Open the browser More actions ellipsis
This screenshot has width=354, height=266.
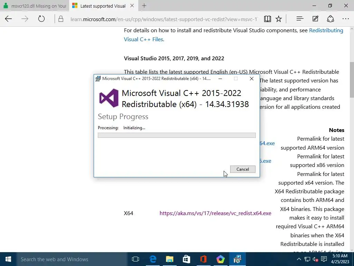[x=346, y=19]
